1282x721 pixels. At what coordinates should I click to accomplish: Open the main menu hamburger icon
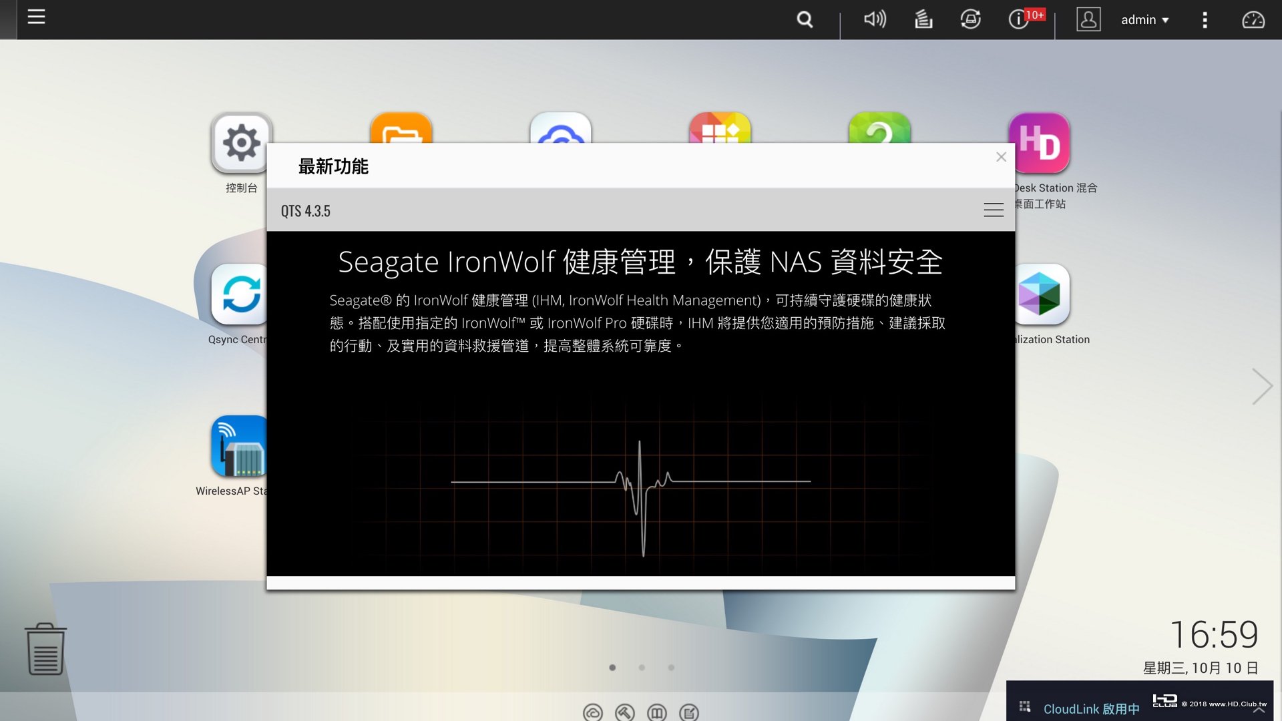36,17
